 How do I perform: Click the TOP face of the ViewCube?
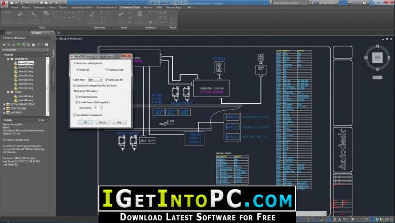click(x=378, y=57)
